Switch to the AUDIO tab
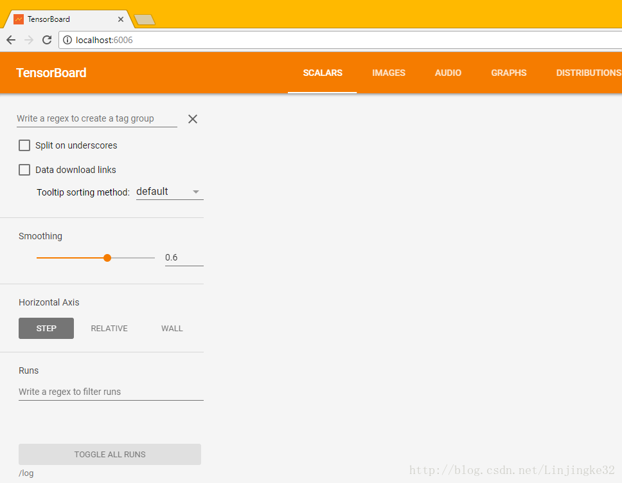Viewport: 622px width, 483px height. click(448, 73)
